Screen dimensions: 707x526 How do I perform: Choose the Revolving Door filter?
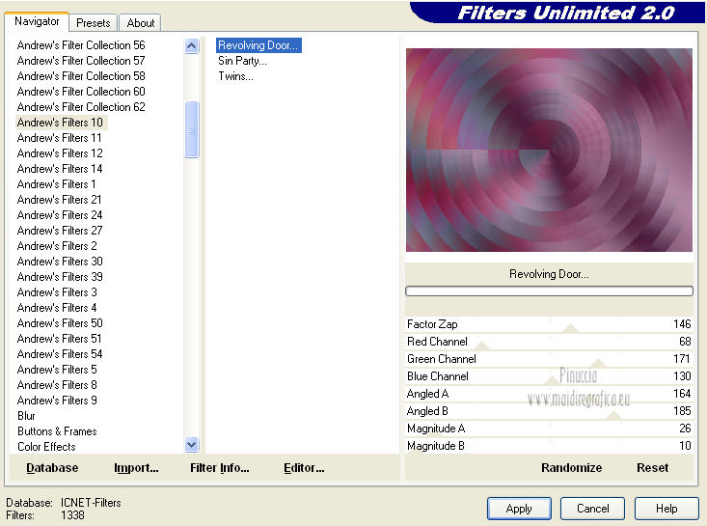pos(258,45)
